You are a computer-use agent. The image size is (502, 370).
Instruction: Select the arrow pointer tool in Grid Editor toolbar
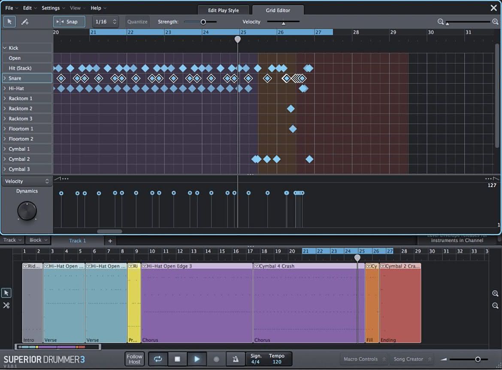pos(9,22)
